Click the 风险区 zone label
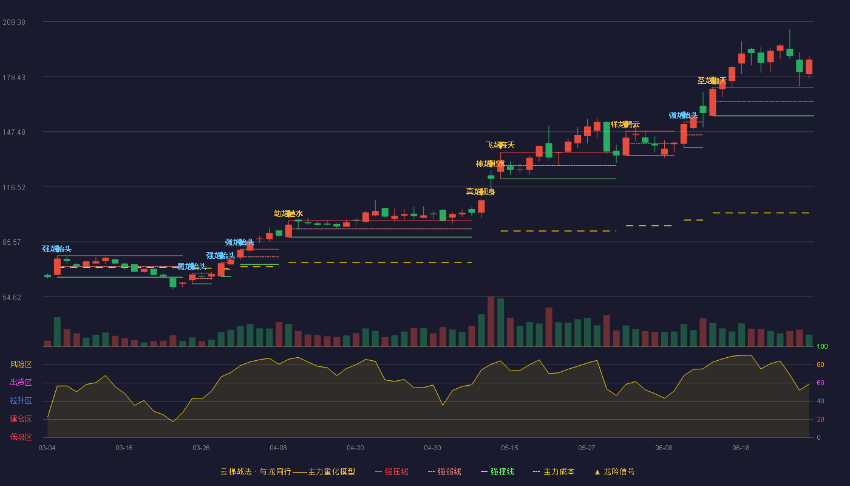Screen dimensions: 850x486 tap(21, 364)
